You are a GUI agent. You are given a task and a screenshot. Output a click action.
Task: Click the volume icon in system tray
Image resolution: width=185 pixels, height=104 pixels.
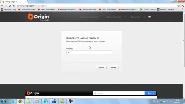point(170,101)
